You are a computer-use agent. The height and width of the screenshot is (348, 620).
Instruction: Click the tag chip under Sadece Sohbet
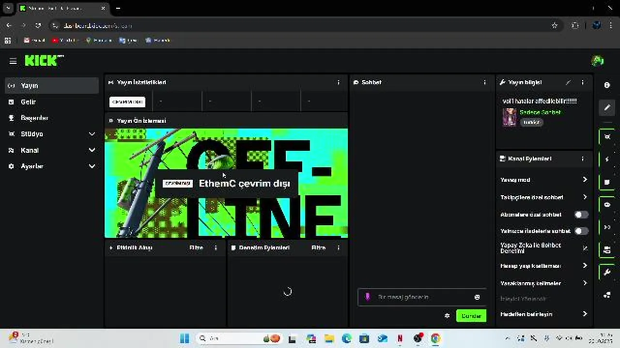pos(531,123)
